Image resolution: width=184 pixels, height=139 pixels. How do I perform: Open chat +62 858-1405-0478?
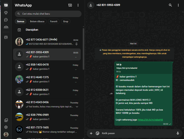47,67
